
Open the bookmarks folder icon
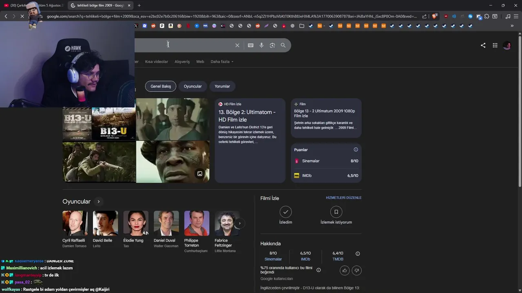pyautogui.click(x=301, y=26)
